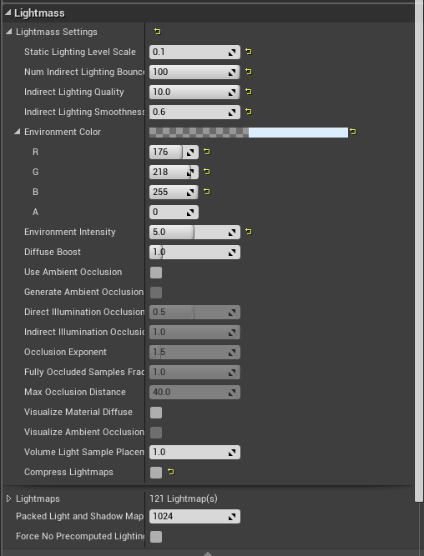Click spin arrow on Indirect Lighting Smoothness field
Viewport: 424px width, 556px height.
pos(232,112)
